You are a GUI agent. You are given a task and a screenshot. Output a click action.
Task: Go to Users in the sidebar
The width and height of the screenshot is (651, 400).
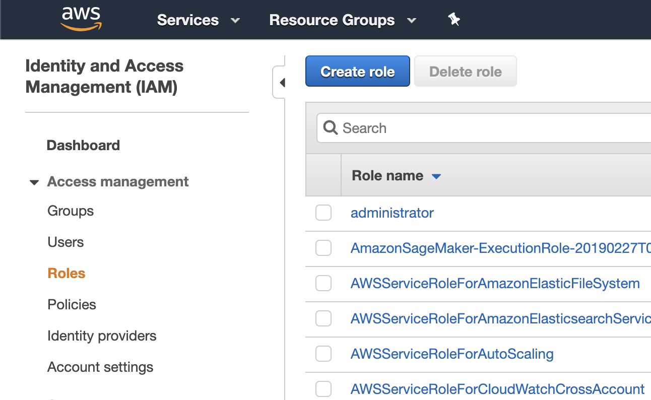(x=66, y=242)
